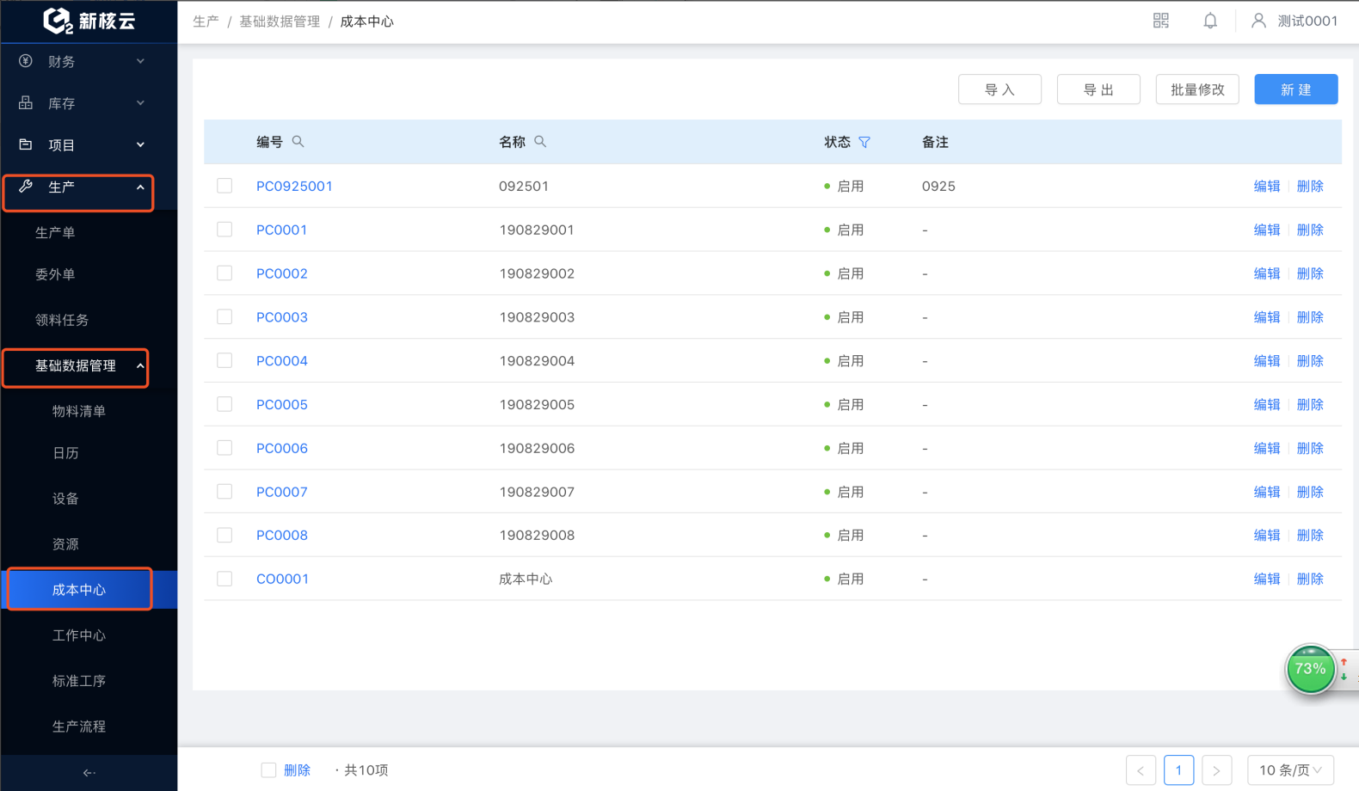
Task: Click the 名称 column search icon
Action: pos(540,142)
